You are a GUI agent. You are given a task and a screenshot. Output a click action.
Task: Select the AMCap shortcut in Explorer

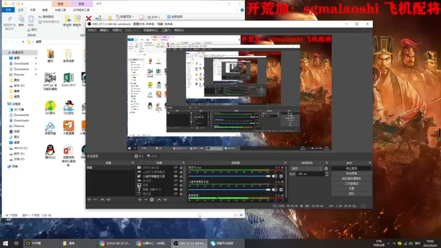(50, 81)
